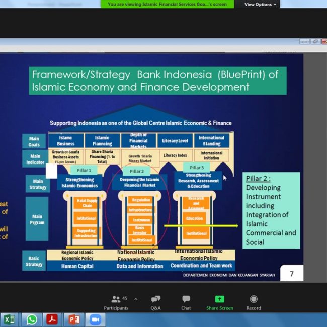Click the 'Halal Supply Chain' program box
Screen dimensions: 327x327
(87, 203)
